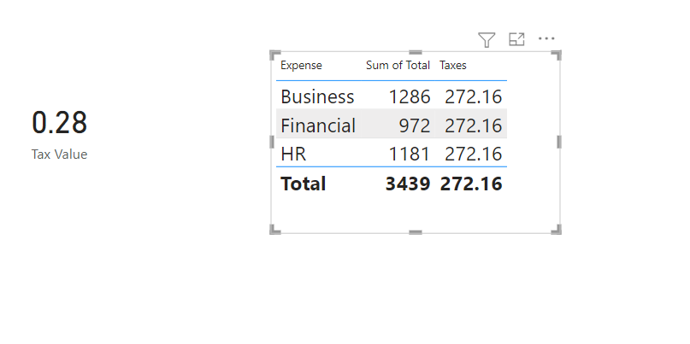Screen dimensions: 690x344
Task: Grab the bottom-right corner resize handle
Action: [x=557, y=230]
